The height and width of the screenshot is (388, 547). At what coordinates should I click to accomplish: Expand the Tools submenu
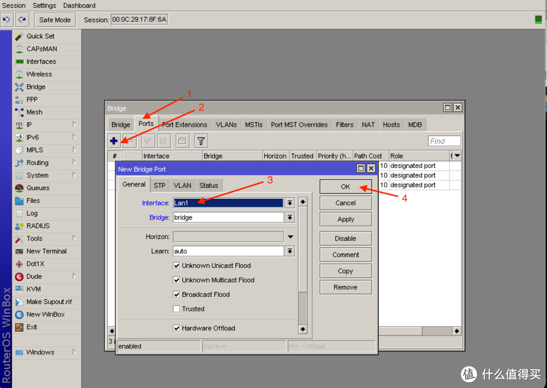tap(74, 238)
